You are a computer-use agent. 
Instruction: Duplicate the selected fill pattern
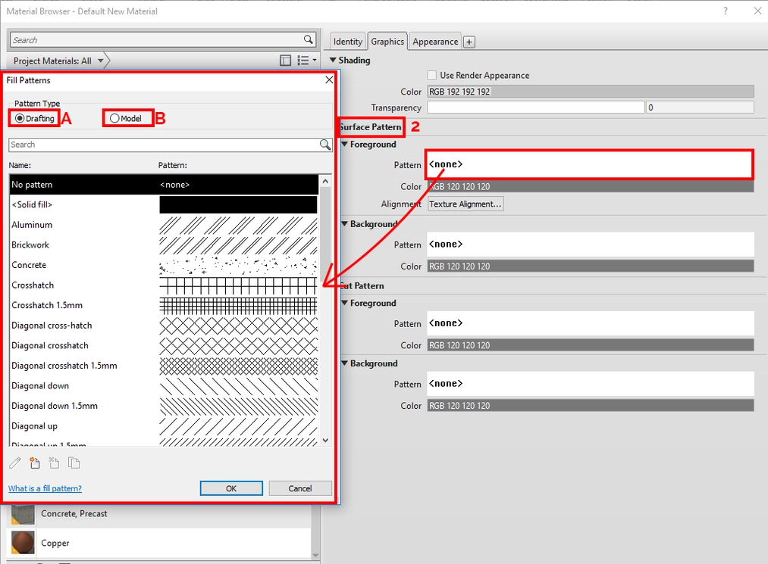click(74, 463)
